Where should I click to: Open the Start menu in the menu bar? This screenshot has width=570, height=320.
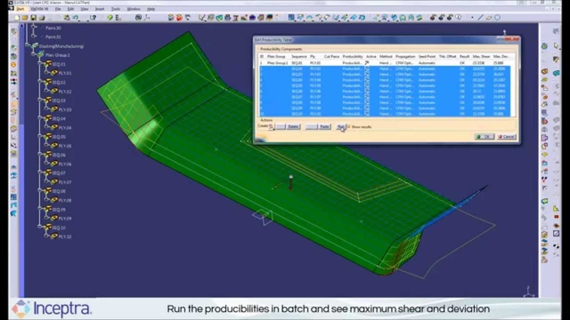pos(20,9)
